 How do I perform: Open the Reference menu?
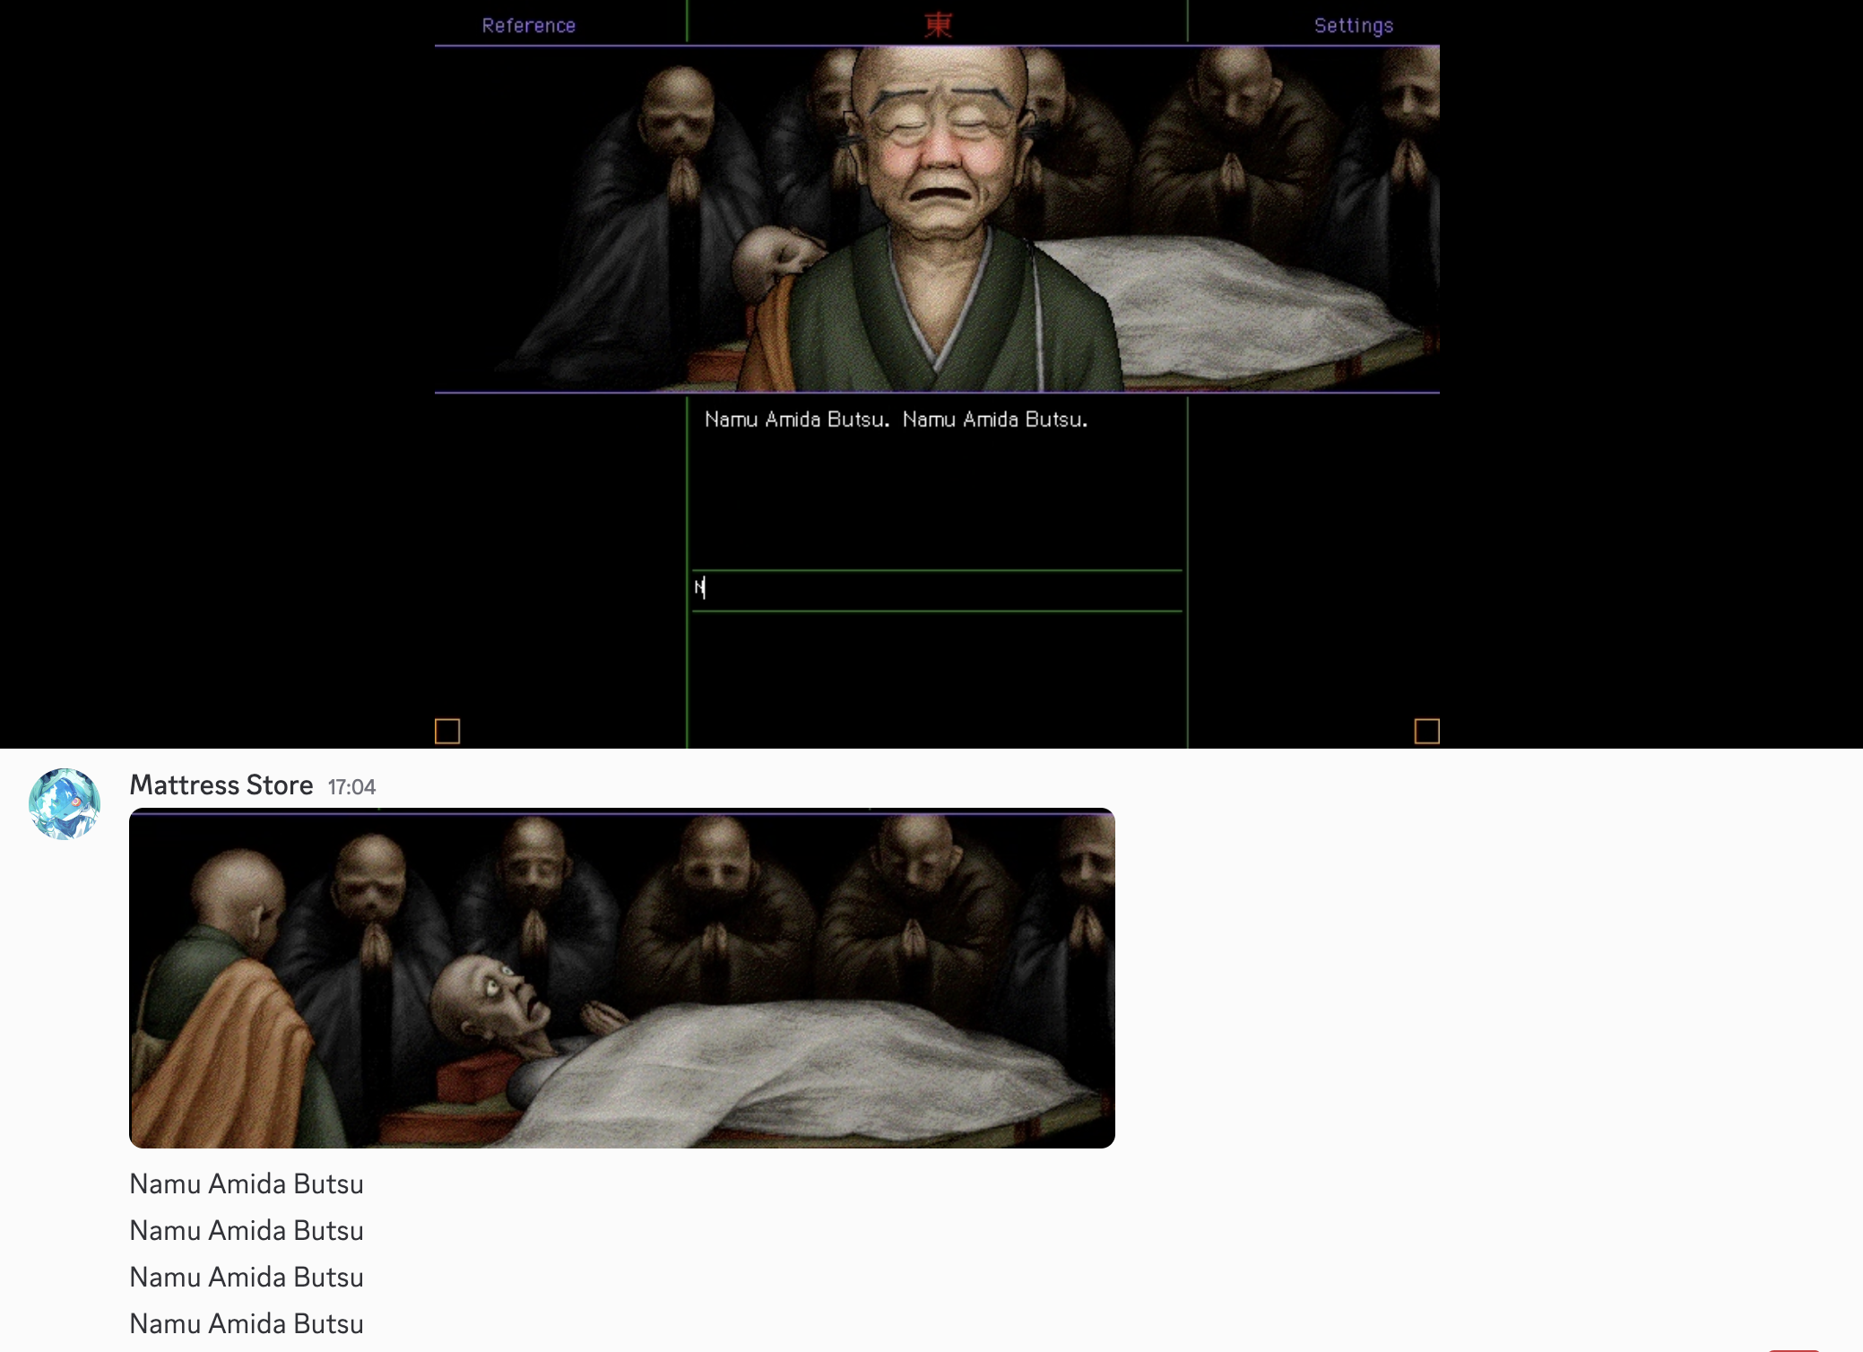click(528, 25)
